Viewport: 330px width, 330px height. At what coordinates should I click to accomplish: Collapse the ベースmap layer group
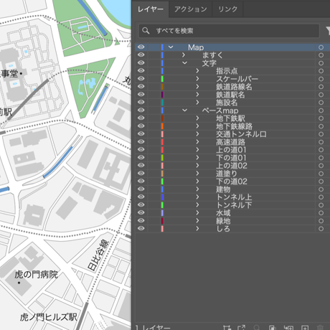click(x=184, y=110)
